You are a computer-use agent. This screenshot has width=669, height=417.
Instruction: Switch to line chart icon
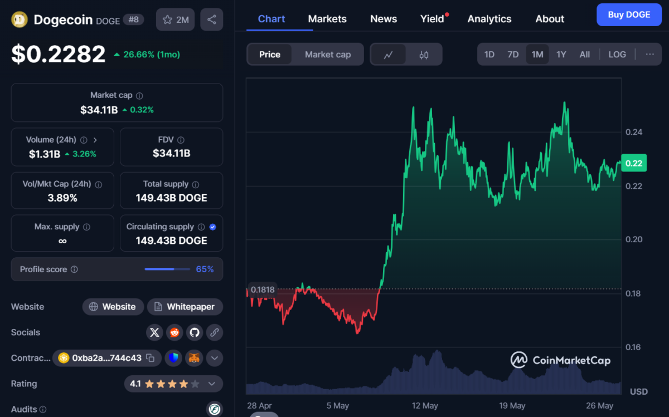click(x=389, y=55)
